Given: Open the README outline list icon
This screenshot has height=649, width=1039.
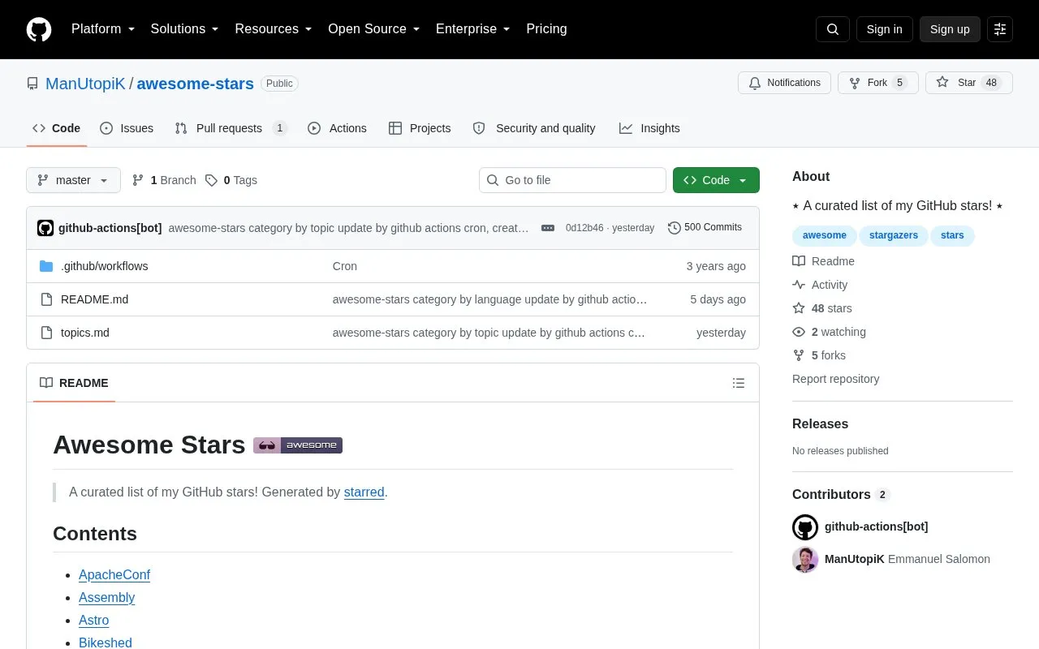Looking at the screenshot, I should coord(739,383).
